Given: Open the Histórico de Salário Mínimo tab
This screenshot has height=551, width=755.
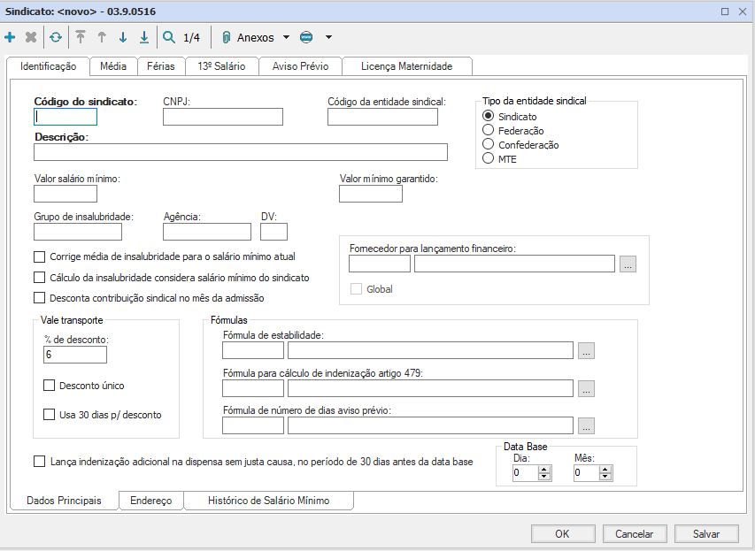Looking at the screenshot, I should 268,501.
